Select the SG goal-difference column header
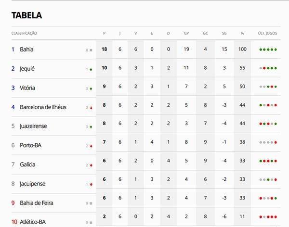289x227 pixels. (224, 33)
